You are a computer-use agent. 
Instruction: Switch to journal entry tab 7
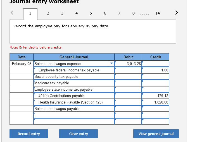119,13
